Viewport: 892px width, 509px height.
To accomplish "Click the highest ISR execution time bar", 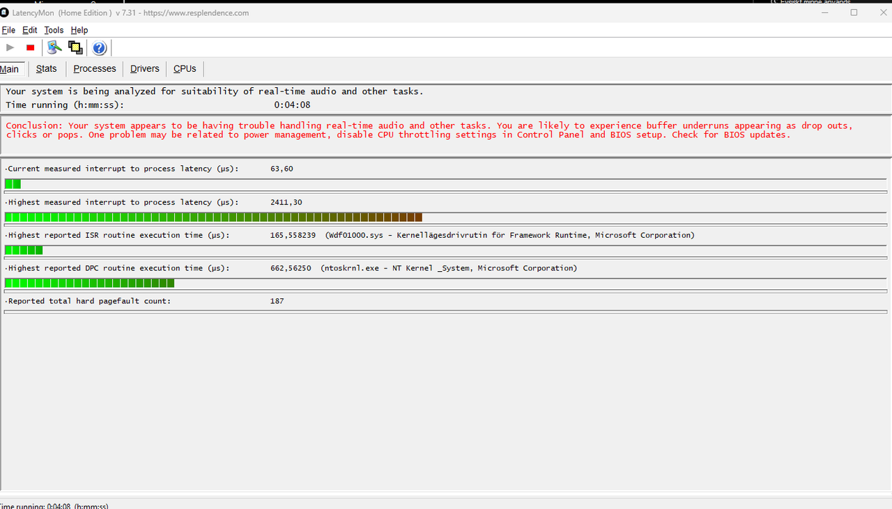I will point(445,250).
